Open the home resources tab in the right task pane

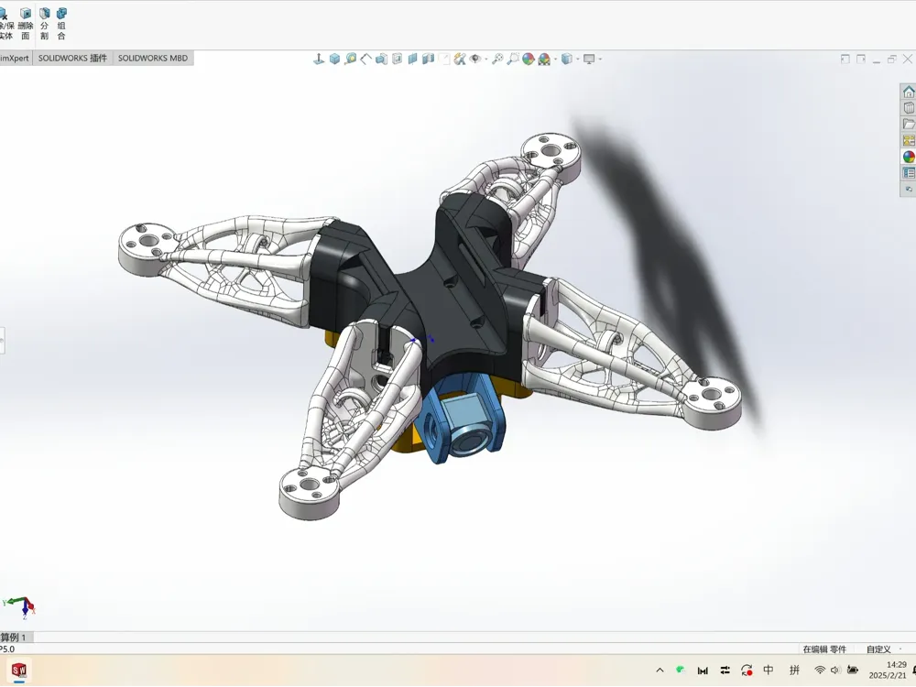[x=909, y=92]
